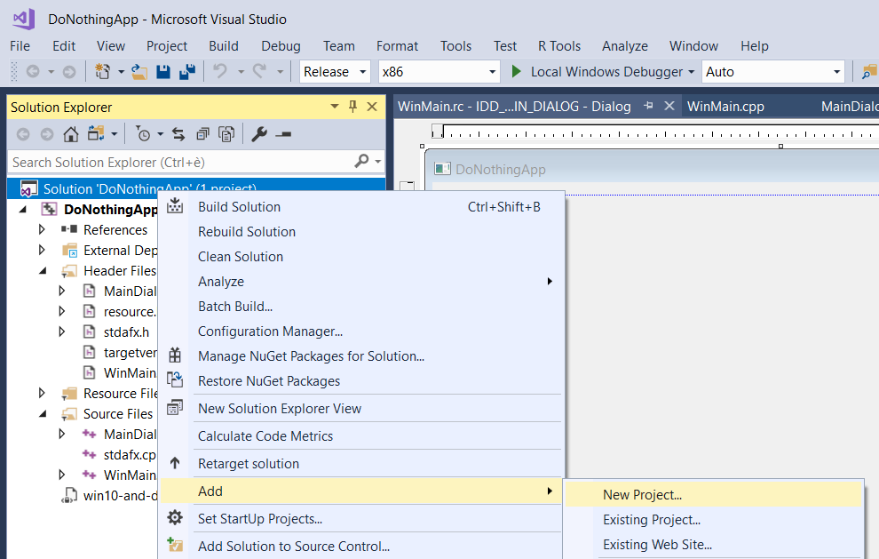The height and width of the screenshot is (559, 879).
Task: Click the Save All toolbar icon
Action: click(187, 72)
